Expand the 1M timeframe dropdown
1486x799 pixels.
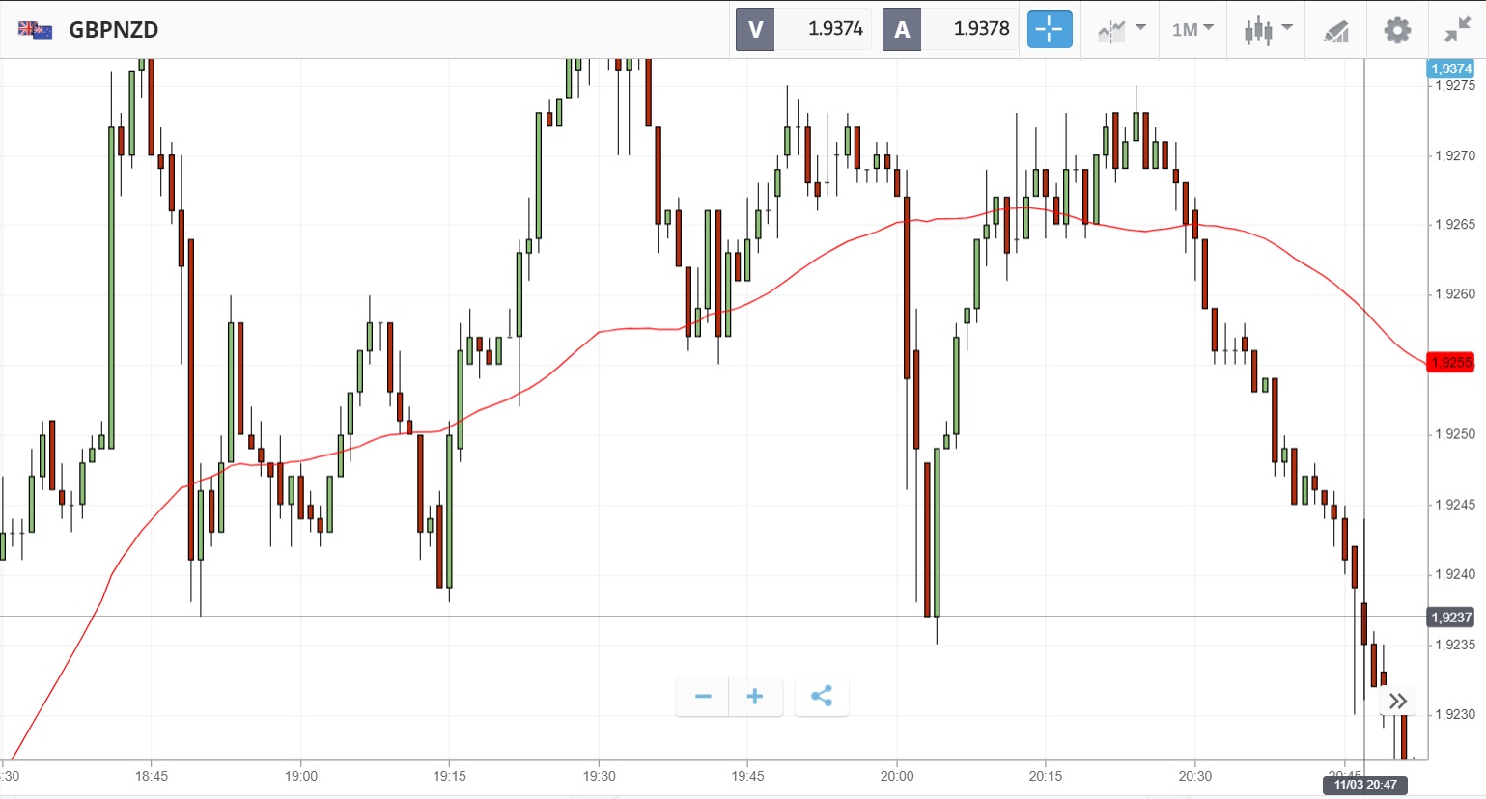(1192, 30)
